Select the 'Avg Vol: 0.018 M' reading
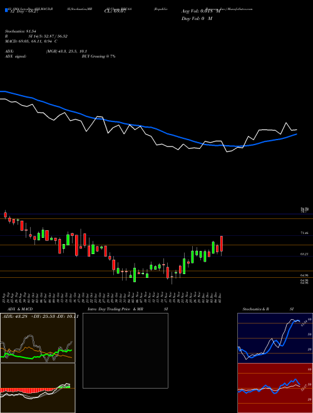The height and width of the screenshot is (413, 313). 201,11
